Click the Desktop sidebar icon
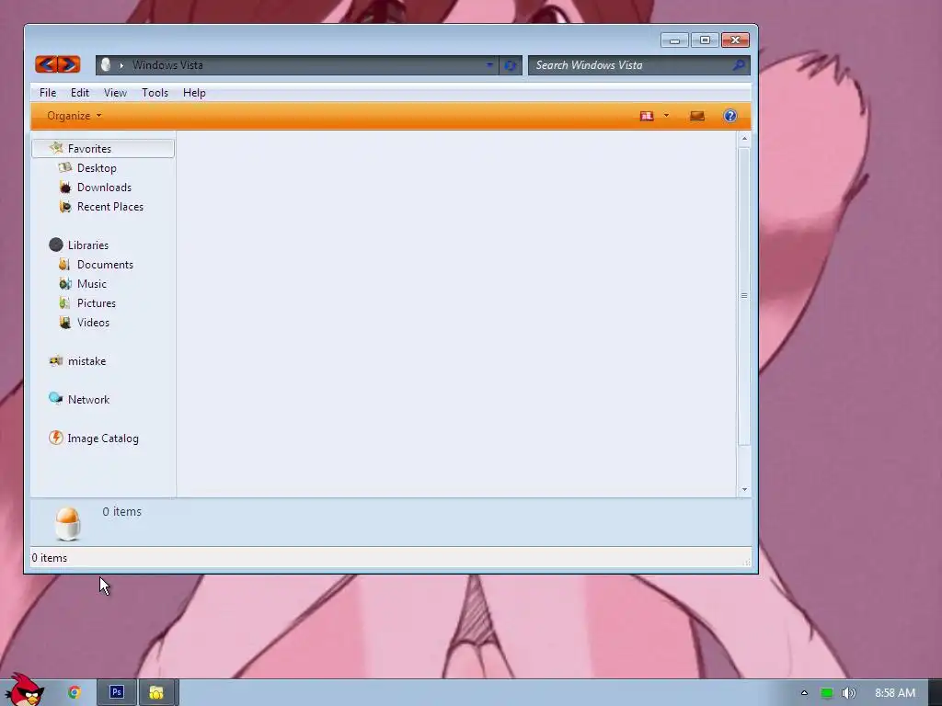The height and width of the screenshot is (706, 942). [x=65, y=167]
